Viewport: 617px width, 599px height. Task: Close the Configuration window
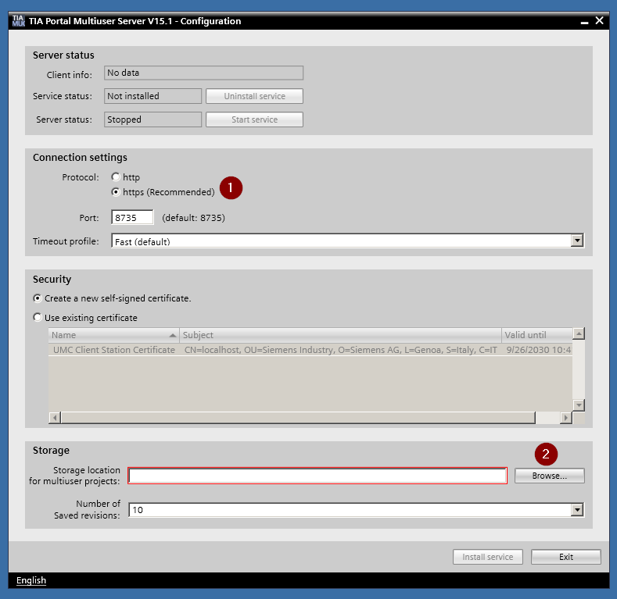599,20
